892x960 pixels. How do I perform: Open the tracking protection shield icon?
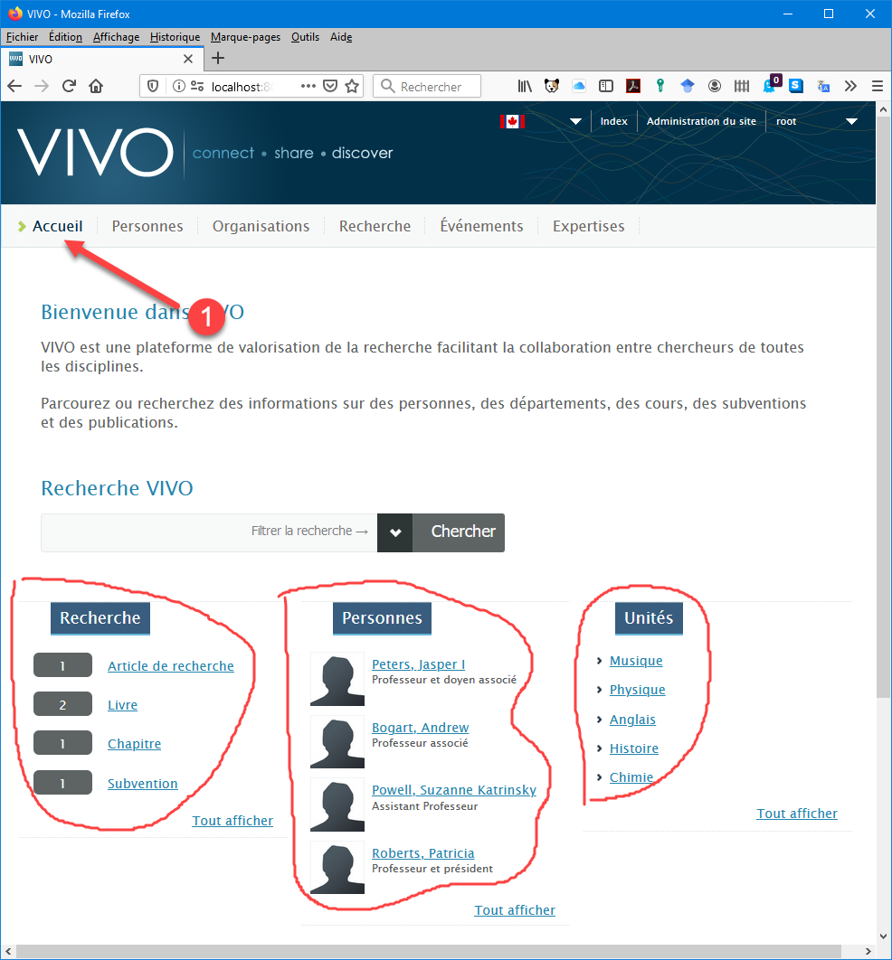[153, 86]
